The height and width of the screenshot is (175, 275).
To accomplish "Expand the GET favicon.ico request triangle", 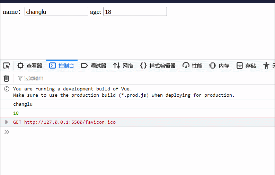I will pos(7,122).
